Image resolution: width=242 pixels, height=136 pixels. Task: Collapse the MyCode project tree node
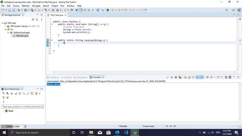tap(3, 23)
